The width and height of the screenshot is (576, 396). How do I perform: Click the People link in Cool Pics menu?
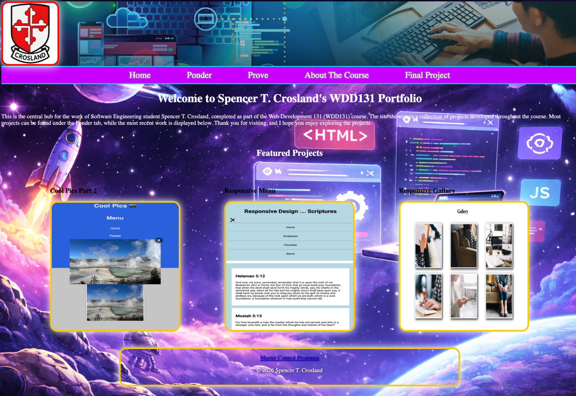(115, 236)
